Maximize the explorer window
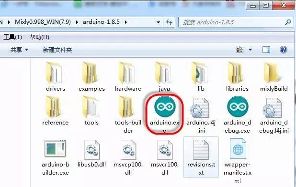Viewport: 296px width, 187px height. pyautogui.click(x=266, y=5)
